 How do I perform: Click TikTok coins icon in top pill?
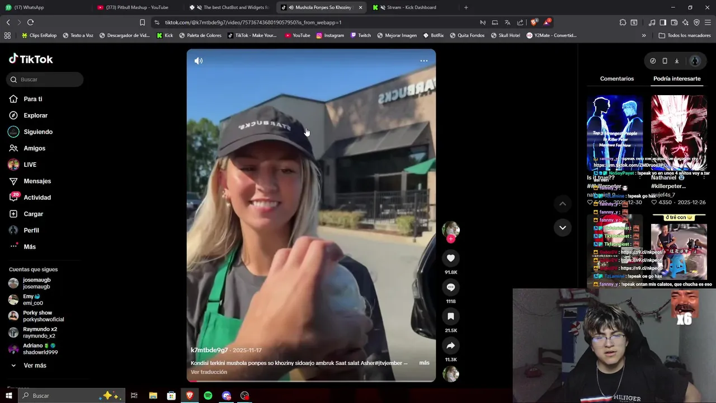pyautogui.click(x=653, y=61)
